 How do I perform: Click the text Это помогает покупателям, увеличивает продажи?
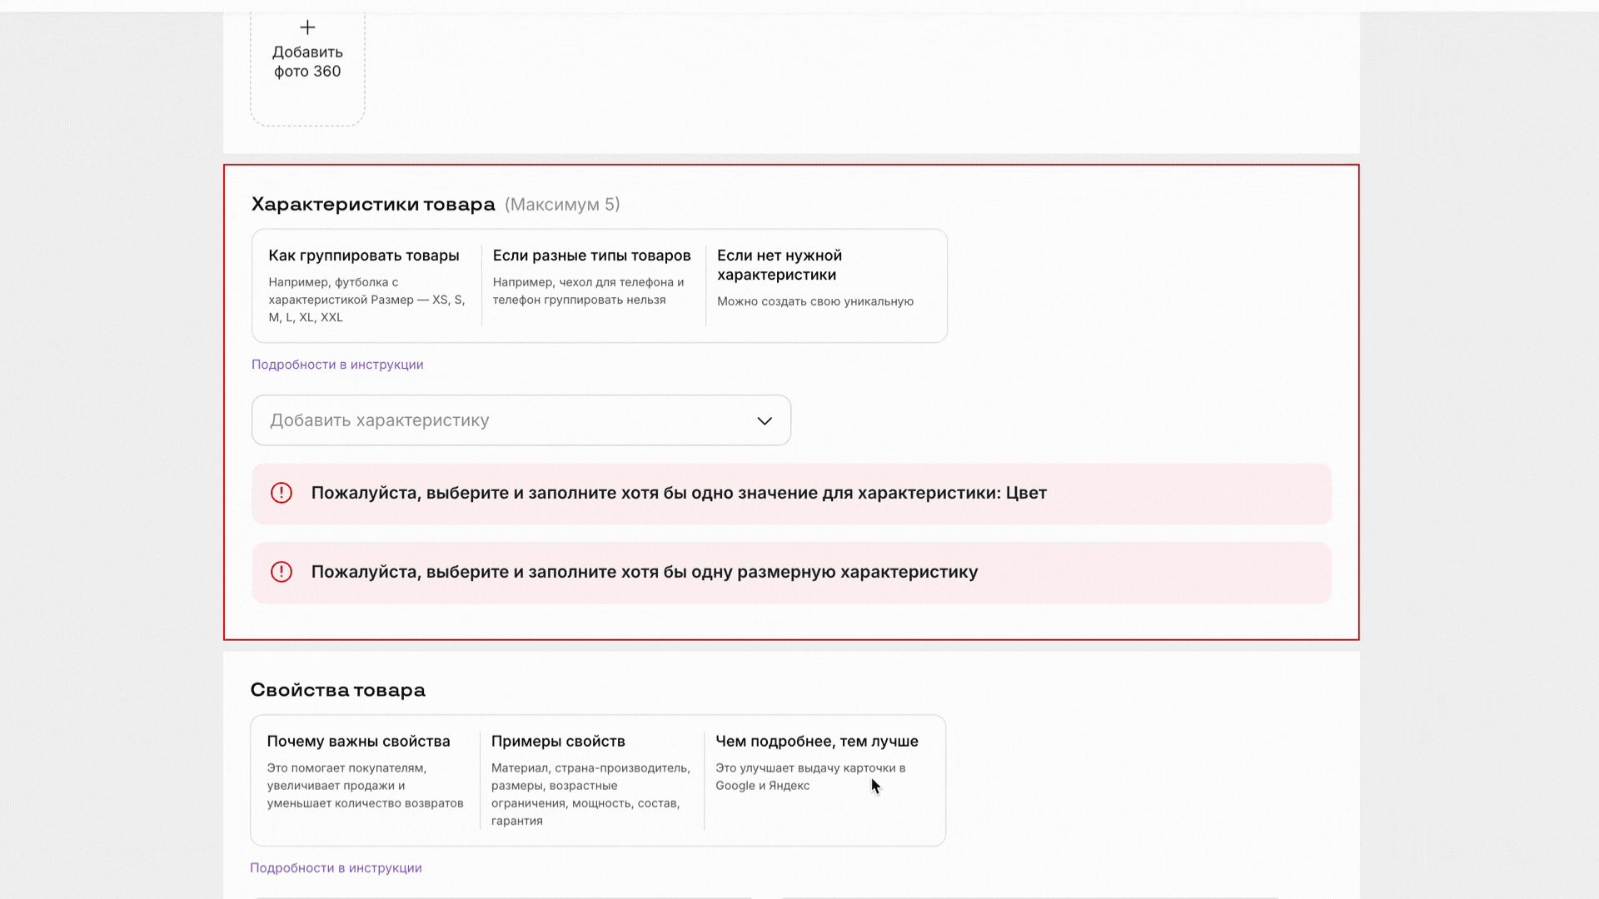pyautogui.click(x=365, y=786)
